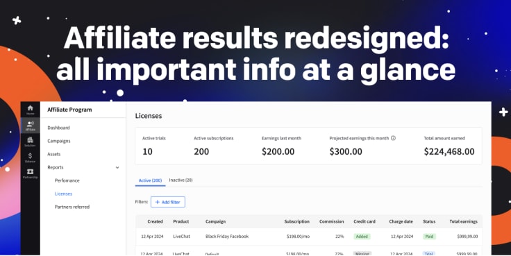Screen dimensions: 511x256
Task: Click the Add filter button
Action: 168,202
